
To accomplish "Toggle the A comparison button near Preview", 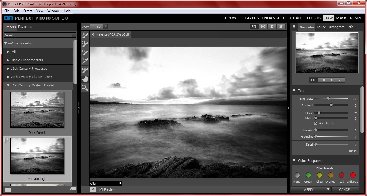I will coord(93,189).
